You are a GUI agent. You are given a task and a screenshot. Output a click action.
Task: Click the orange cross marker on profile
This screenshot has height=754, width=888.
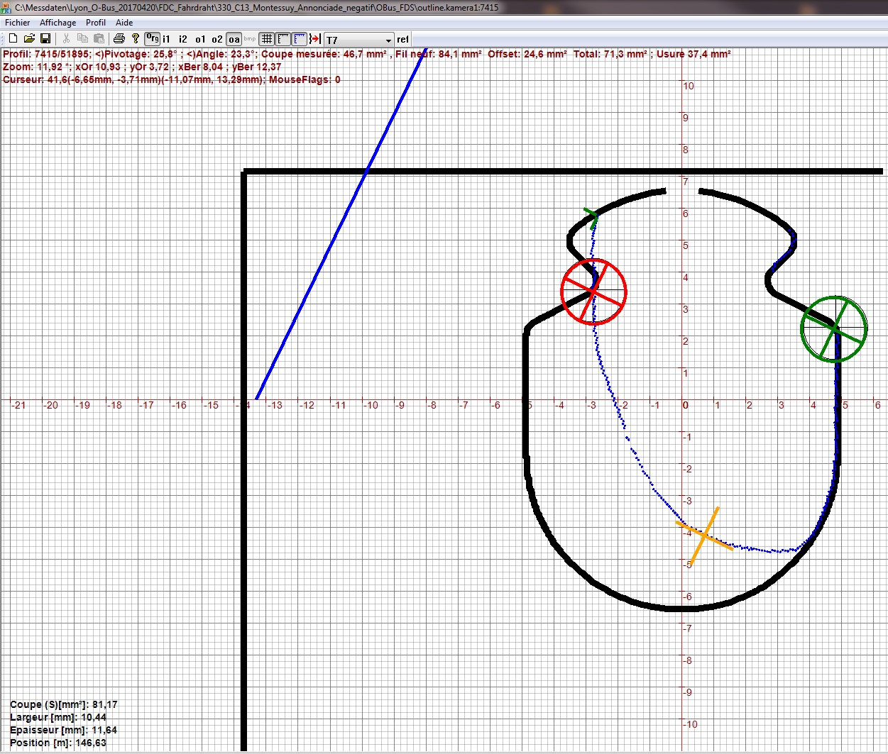pos(704,536)
